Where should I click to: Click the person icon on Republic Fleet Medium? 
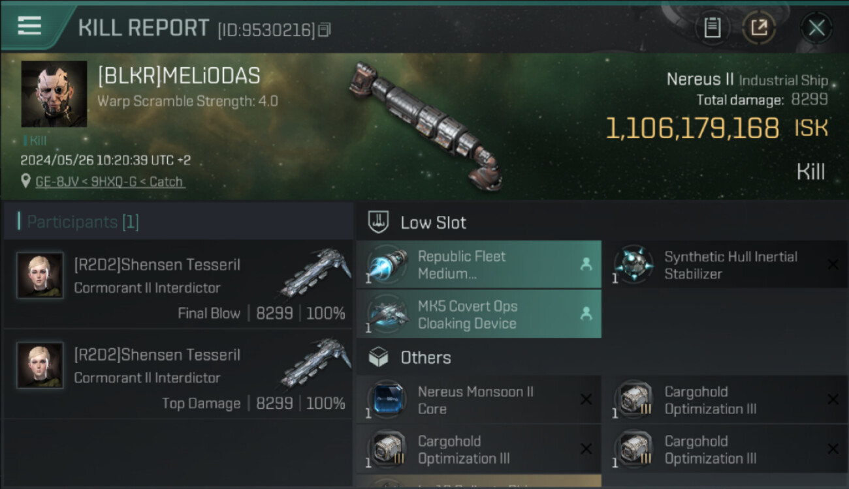(586, 265)
